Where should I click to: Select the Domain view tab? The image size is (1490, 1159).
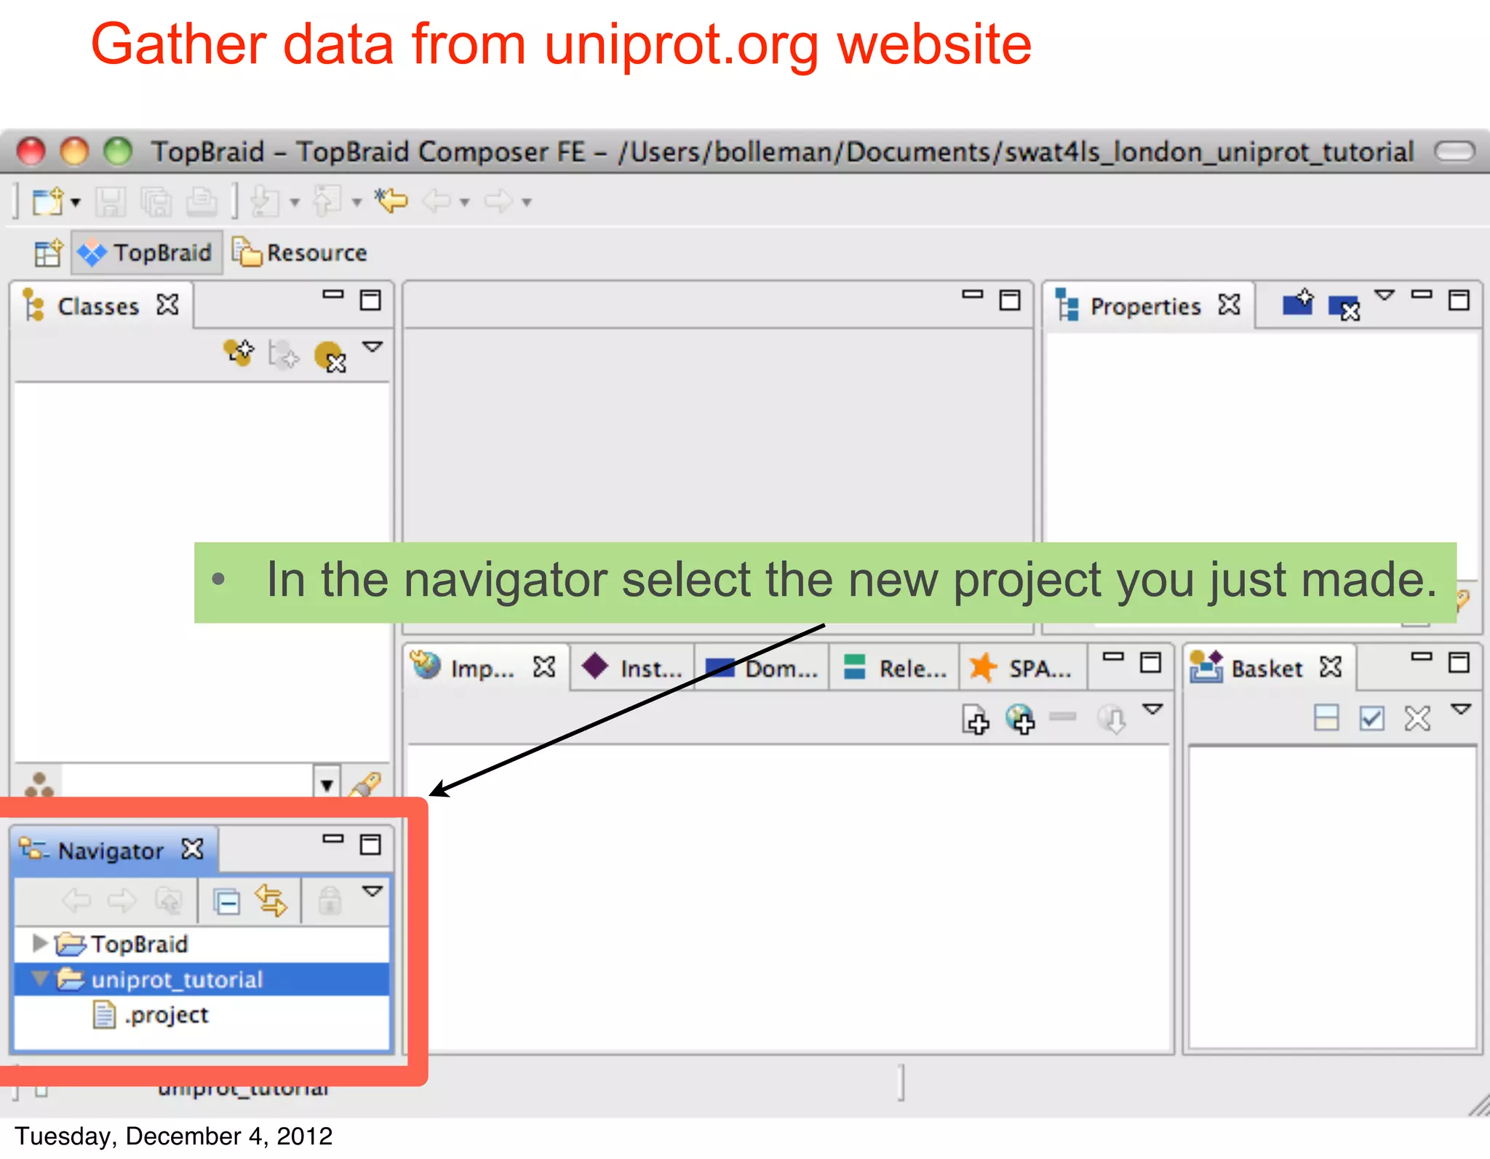pos(762,667)
